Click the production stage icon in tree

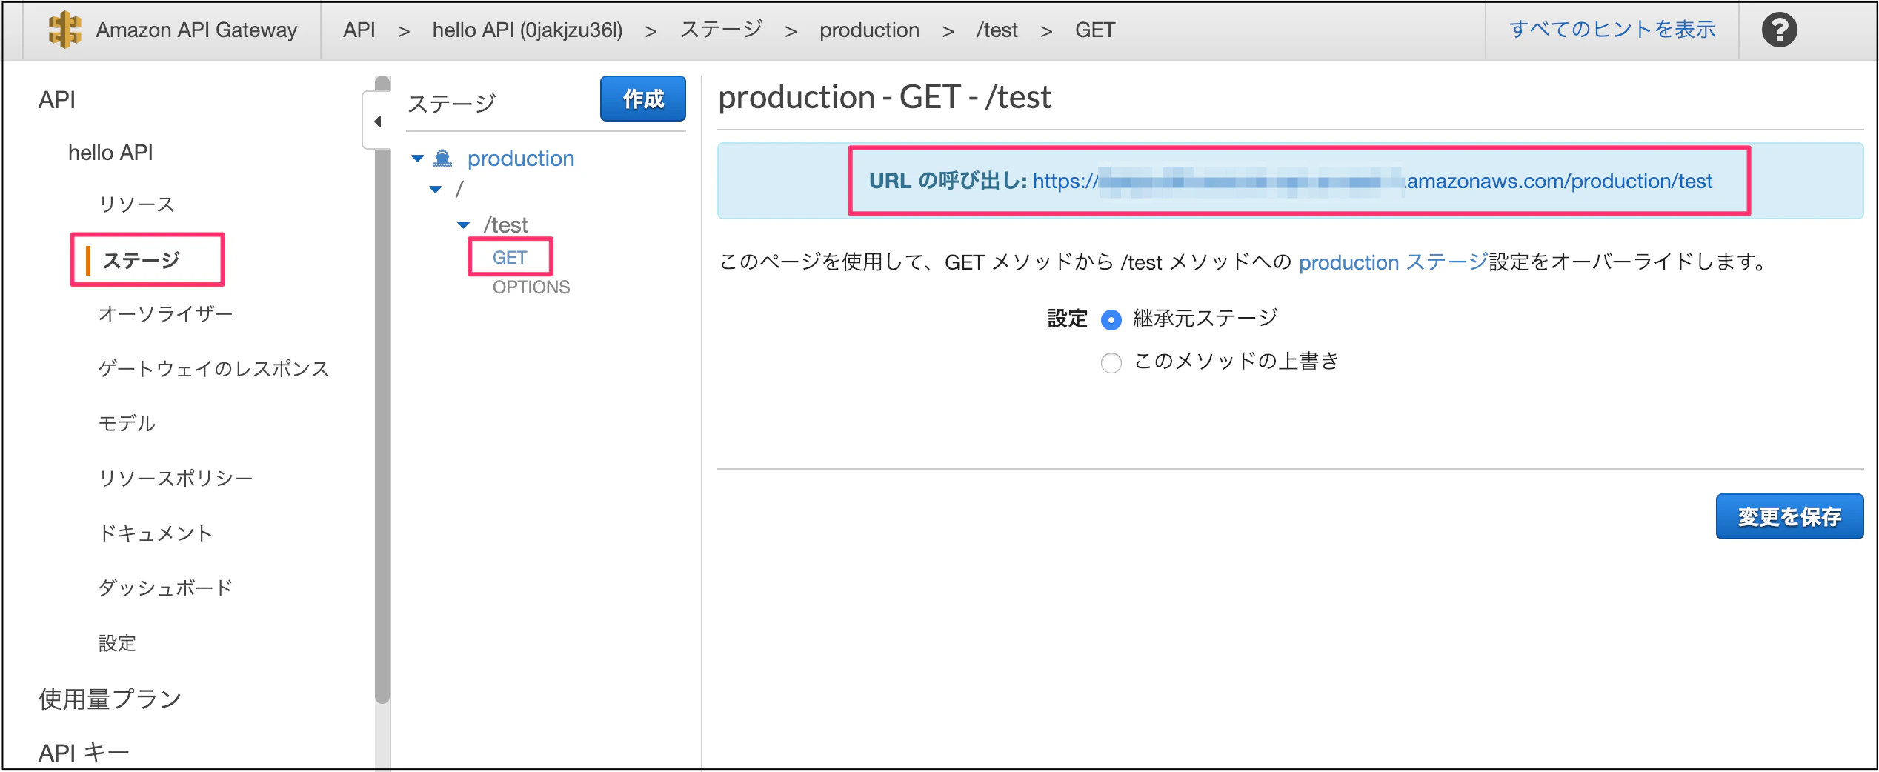442,158
